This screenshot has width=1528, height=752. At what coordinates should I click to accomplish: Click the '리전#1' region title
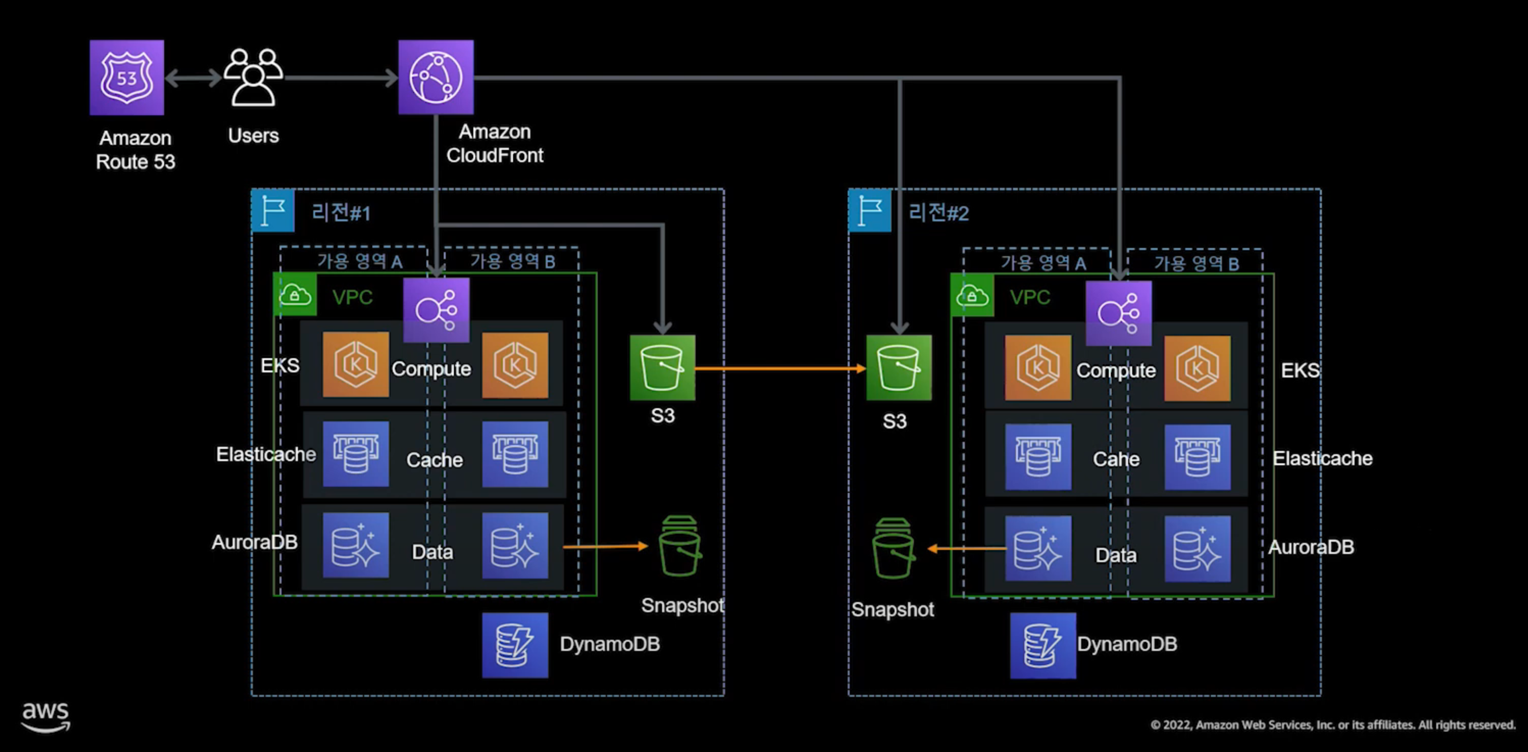coord(341,212)
